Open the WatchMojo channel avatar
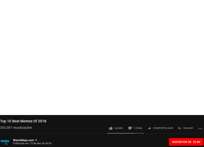The width and height of the screenshot is (204, 147). (5, 142)
